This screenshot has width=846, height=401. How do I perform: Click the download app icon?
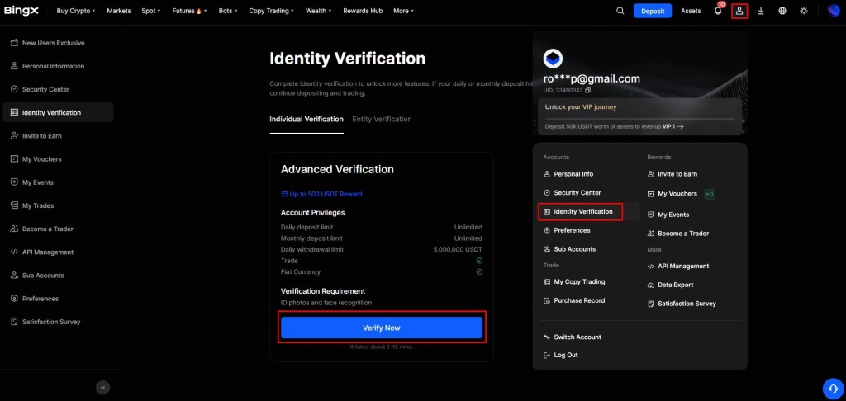[761, 11]
